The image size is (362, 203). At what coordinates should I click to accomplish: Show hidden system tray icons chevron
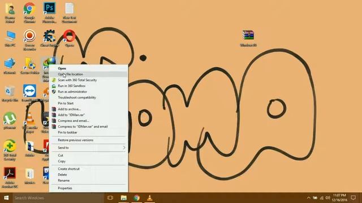tap(309, 198)
